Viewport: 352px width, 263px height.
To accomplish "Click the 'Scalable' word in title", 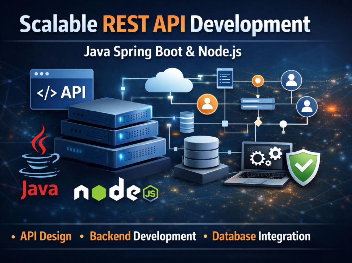I will tap(58, 24).
